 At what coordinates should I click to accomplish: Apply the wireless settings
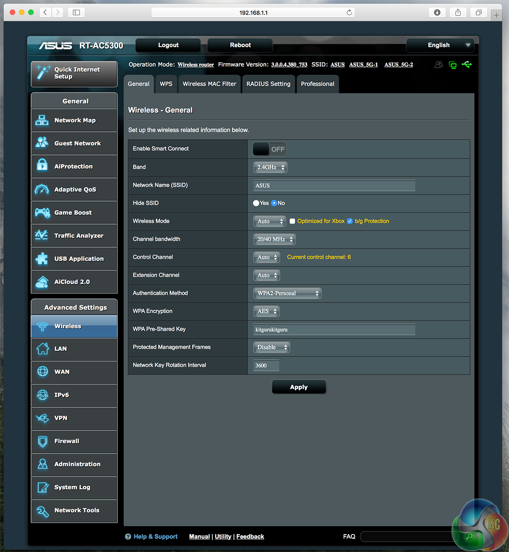(299, 387)
